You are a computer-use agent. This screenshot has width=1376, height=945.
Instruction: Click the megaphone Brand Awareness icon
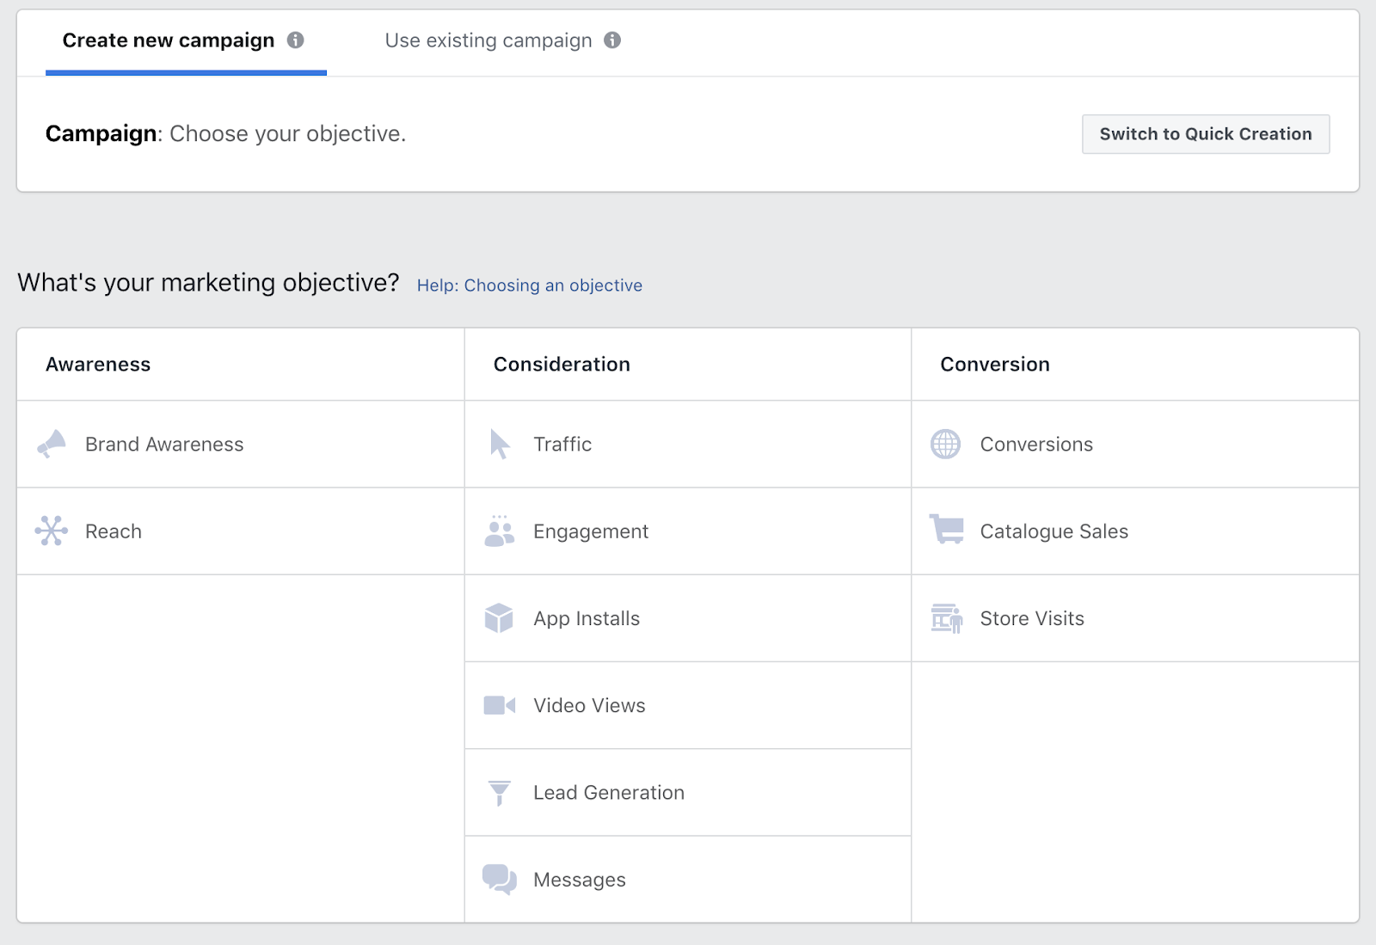pyautogui.click(x=52, y=444)
